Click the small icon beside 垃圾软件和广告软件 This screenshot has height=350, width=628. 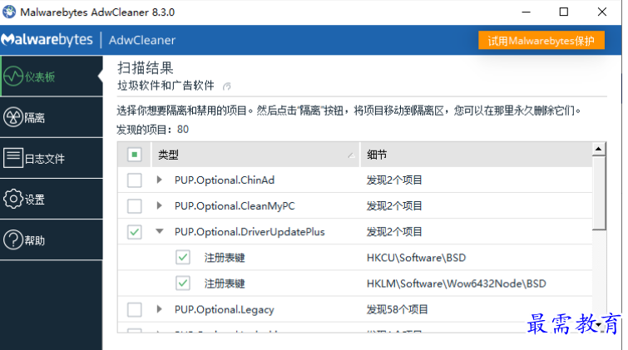pos(227,86)
